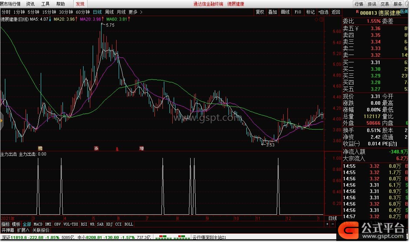Select the 日线 timeframe tab
Image resolution: width=410 pixels, height=242 pixels.
click(x=98, y=12)
